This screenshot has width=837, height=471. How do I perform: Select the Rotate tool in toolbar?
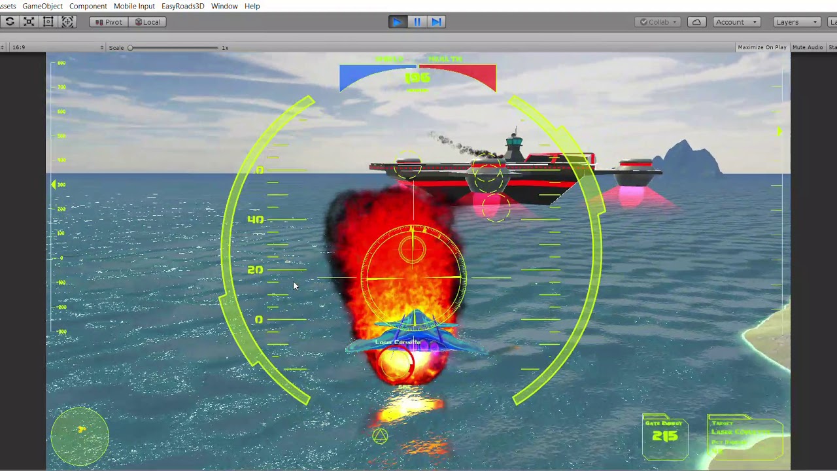click(x=10, y=22)
